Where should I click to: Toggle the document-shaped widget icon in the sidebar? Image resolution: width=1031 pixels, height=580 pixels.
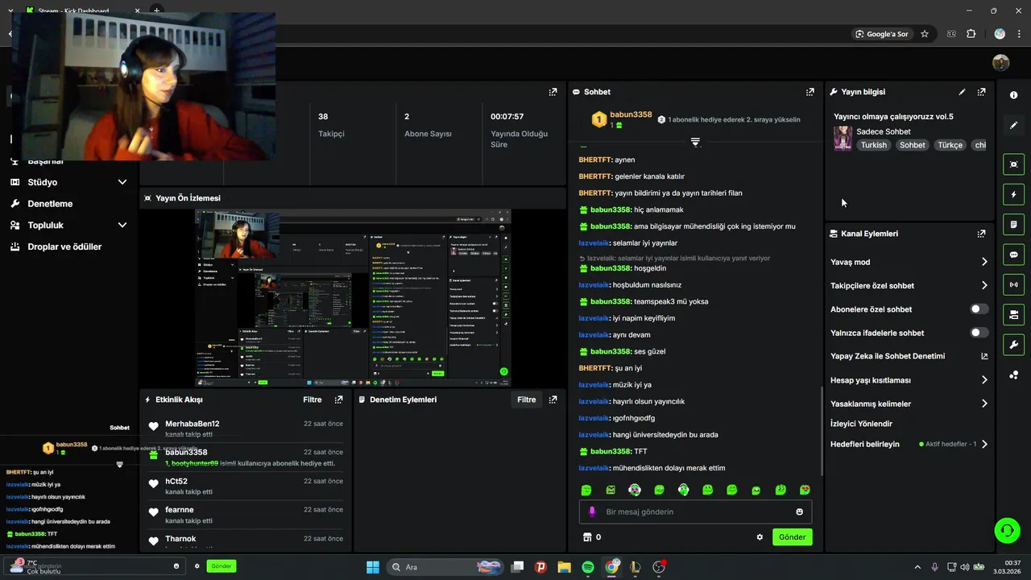tap(1013, 224)
